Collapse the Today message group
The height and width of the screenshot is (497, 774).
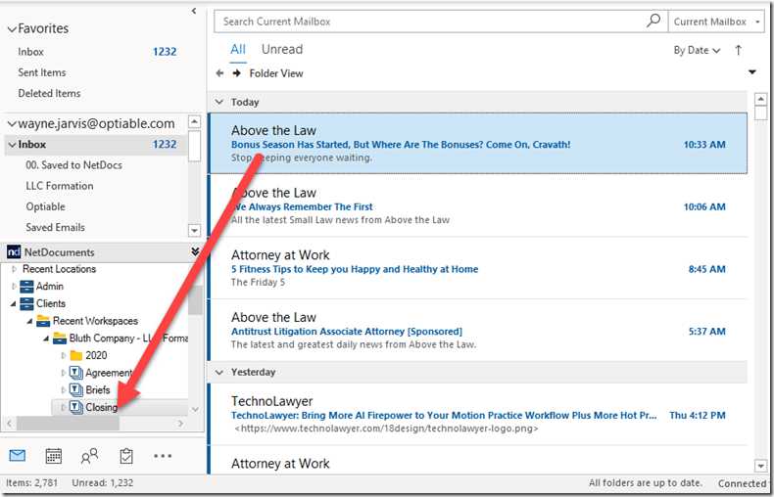tap(219, 102)
